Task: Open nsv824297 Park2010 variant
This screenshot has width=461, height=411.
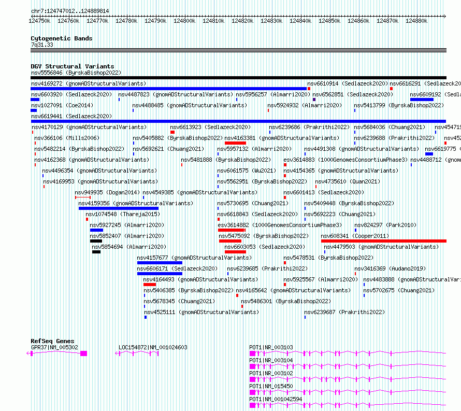Action: coord(385,225)
